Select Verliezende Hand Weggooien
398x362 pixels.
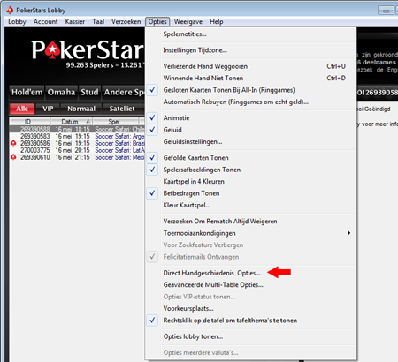click(x=250, y=66)
